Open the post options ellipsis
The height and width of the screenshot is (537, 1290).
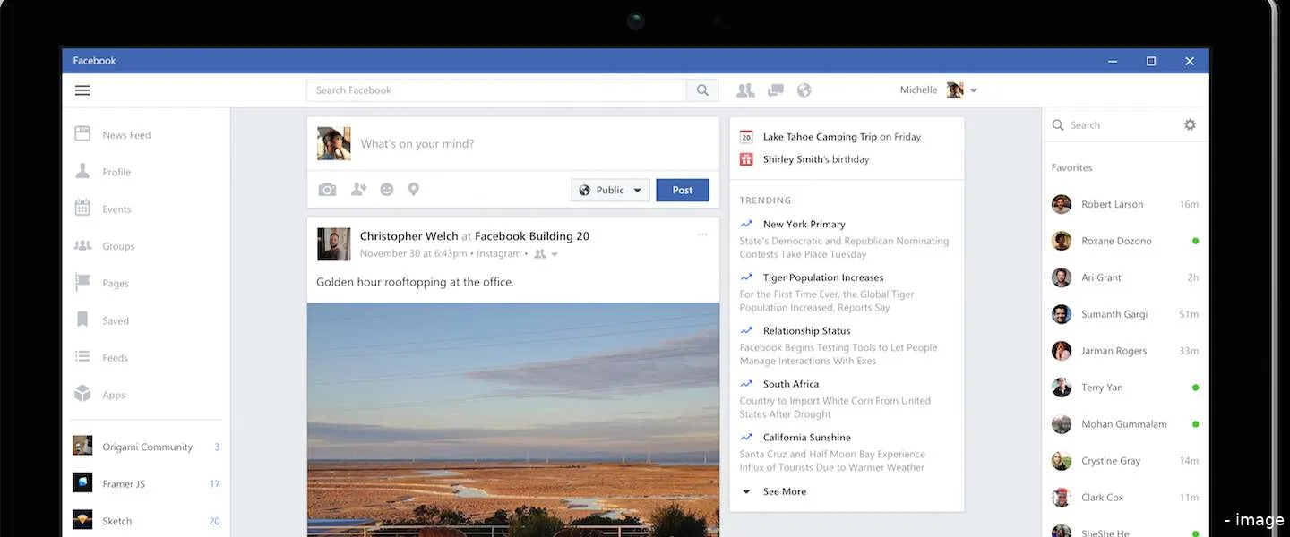(x=703, y=234)
